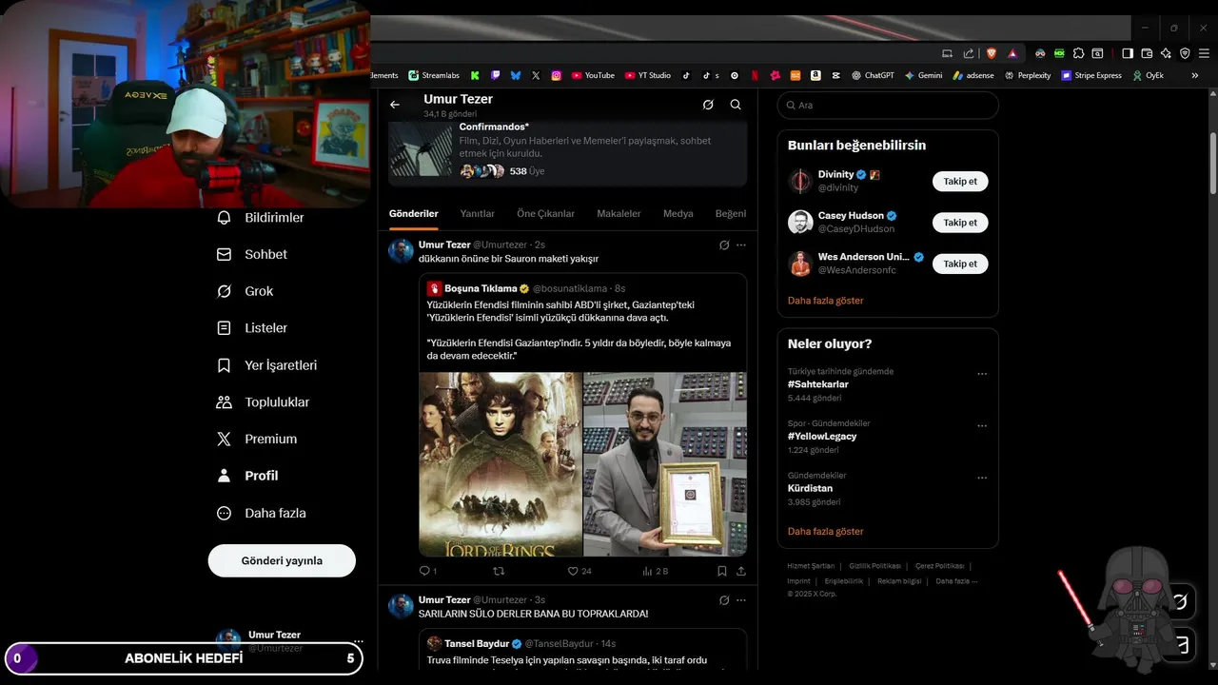This screenshot has width=1218, height=685.
Task: Switch to the Beğeni tab
Action: 731,214
